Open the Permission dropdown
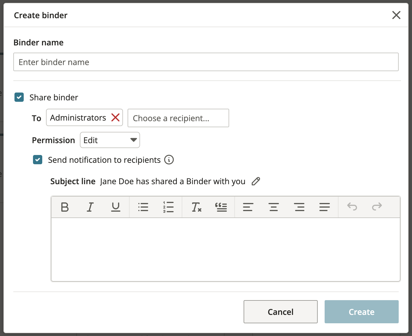This screenshot has width=412, height=336. [x=110, y=140]
